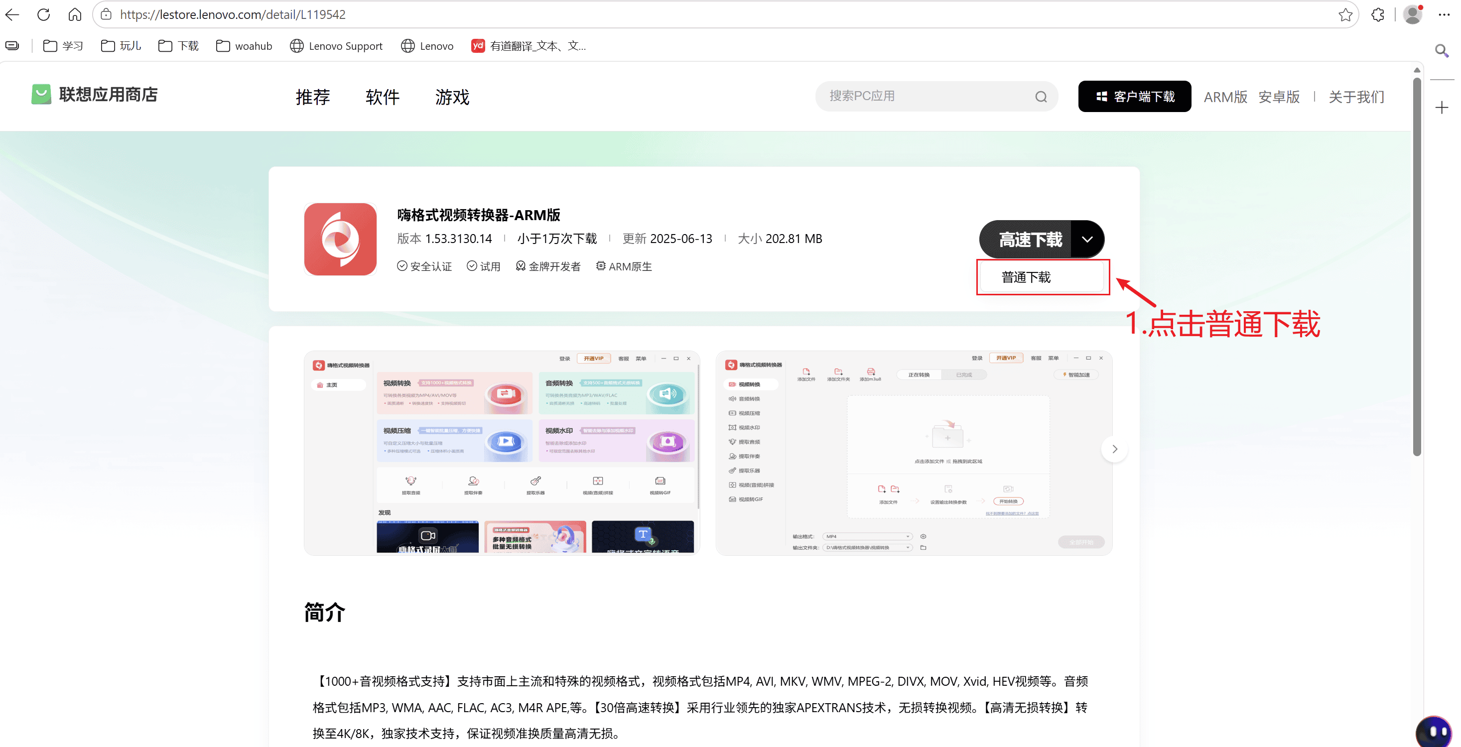This screenshot has width=1461, height=747.
Task: Click the 高速下载 button
Action: coord(1026,240)
